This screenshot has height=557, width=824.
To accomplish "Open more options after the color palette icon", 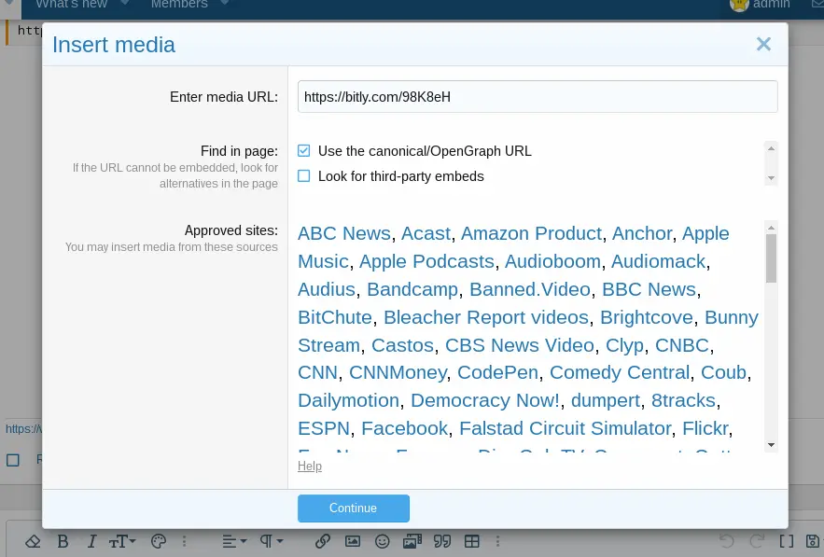I will tap(184, 541).
